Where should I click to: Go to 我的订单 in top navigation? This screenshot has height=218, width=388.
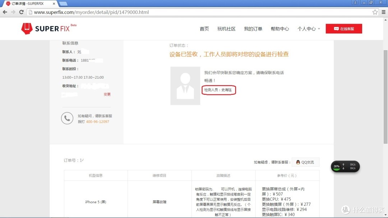253,29
